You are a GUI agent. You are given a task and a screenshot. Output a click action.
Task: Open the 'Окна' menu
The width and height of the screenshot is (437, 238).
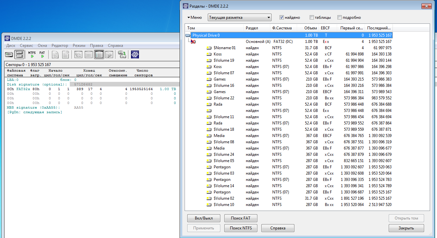tap(42, 46)
